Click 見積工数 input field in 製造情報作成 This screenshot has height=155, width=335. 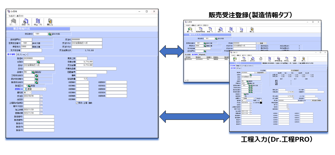click(82, 58)
